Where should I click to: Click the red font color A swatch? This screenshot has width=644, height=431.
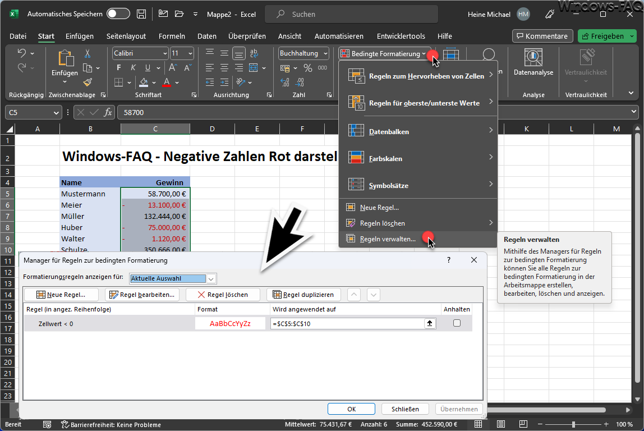click(167, 82)
